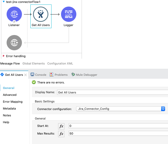Open the Connector configuration dropdown
The image size is (168, 144).
163,109
